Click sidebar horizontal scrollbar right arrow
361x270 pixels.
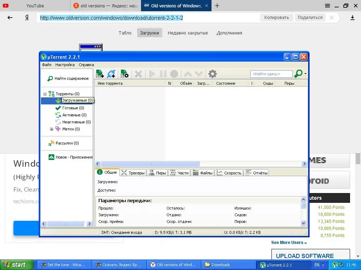(89, 224)
